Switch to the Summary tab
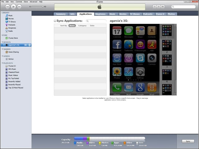The width and height of the screenshot is (199, 149). click(x=61, y=14)
